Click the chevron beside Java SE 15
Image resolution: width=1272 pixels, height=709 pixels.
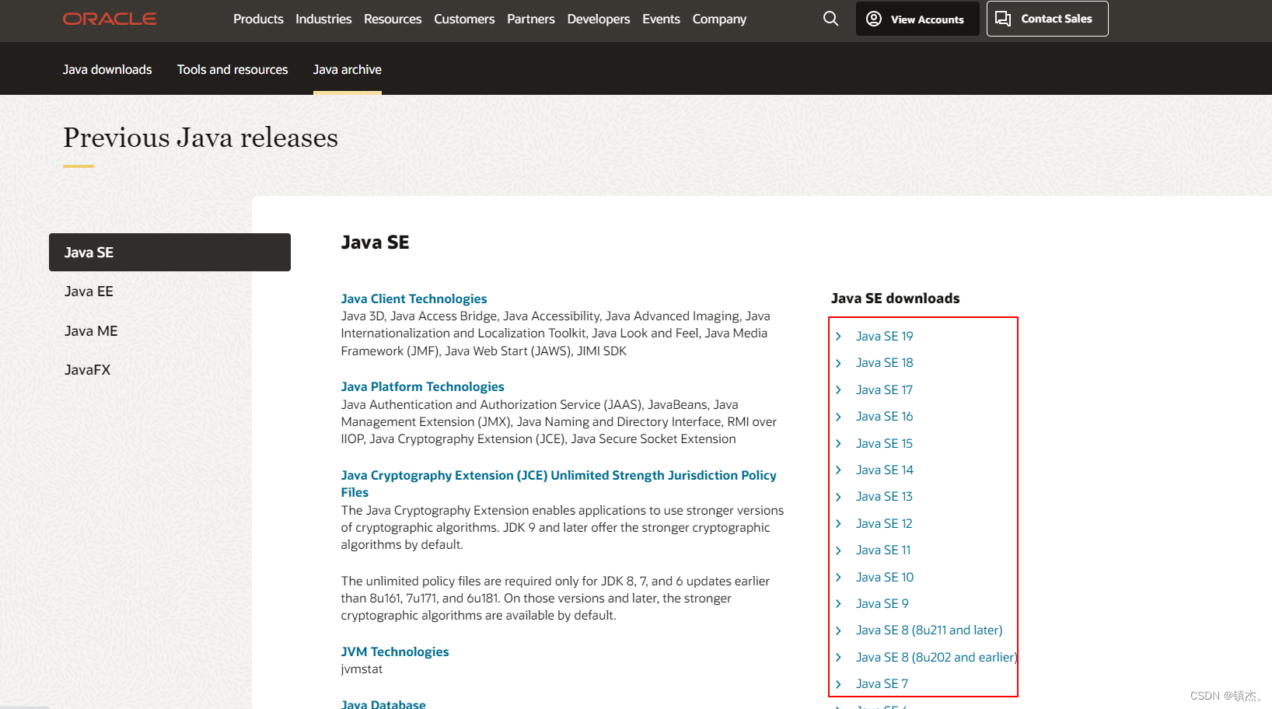click(838, 443)
